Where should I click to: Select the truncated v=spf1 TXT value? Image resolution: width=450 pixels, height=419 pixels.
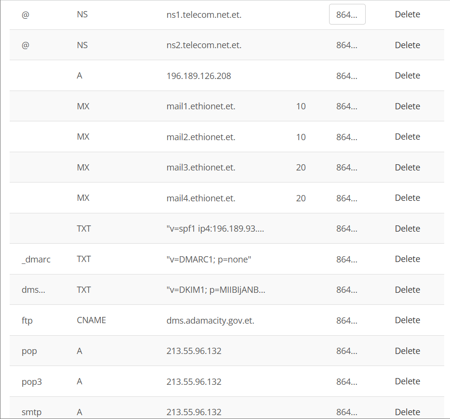point(215,229)
